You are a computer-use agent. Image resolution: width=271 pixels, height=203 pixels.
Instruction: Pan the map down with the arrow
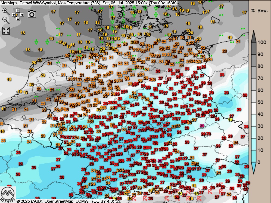pos(18,19)
